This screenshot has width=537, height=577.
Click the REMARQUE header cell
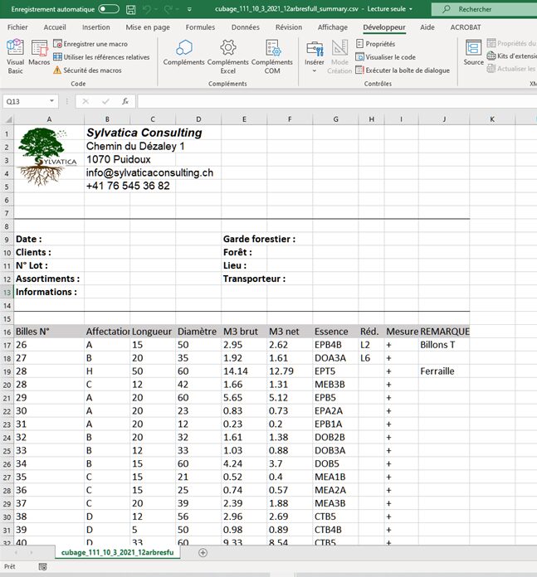(x=444, y=332)
